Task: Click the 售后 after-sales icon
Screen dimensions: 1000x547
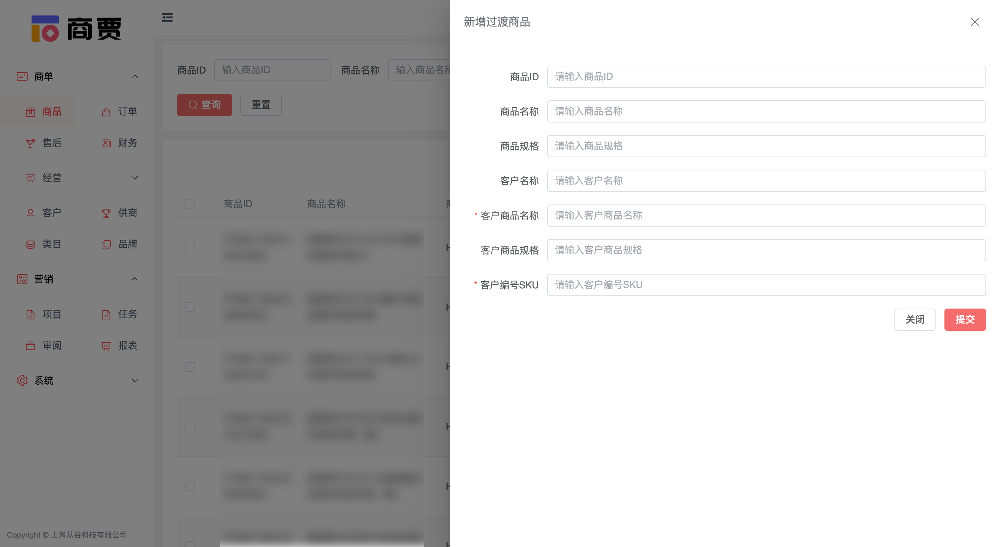Action: pyautogui.click(x=30, y=143)
